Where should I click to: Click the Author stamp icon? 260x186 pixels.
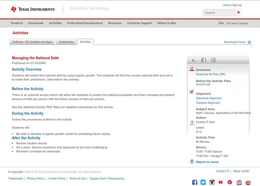point(192,123)
